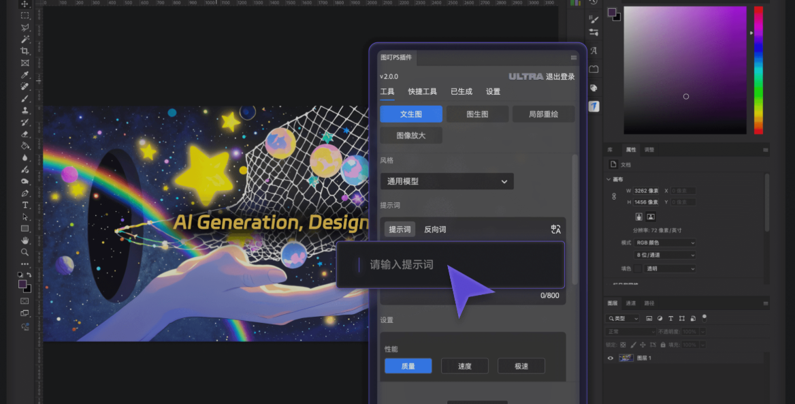This screenshot has width=795, height=404.
Task: Open the 8 位/通道 bit depth dropdown
Action: pos(665,255)
